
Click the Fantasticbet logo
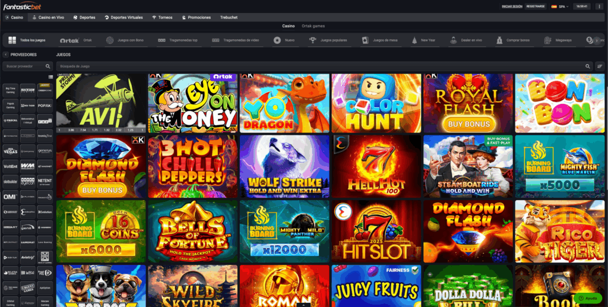(22, 7)
